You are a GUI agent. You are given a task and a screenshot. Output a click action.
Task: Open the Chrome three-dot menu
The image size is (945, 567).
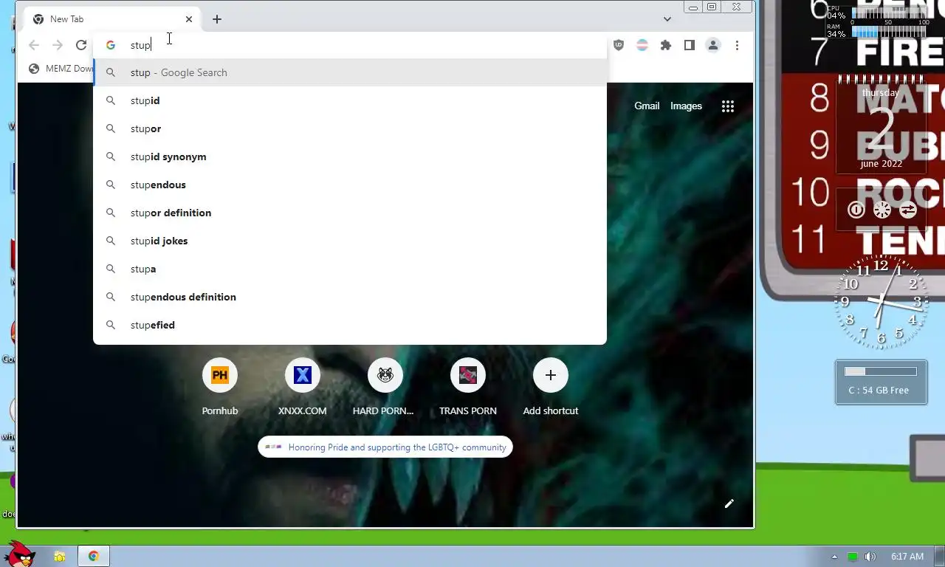tap(737, 45)
